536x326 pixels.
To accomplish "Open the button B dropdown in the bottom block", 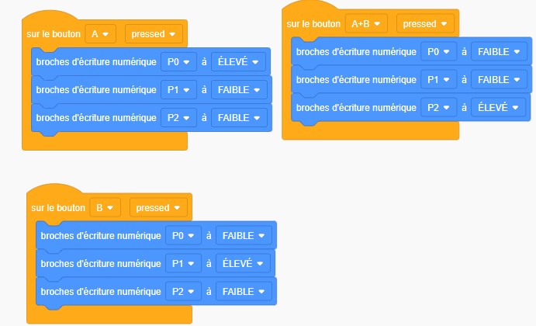I will (105, 208).
